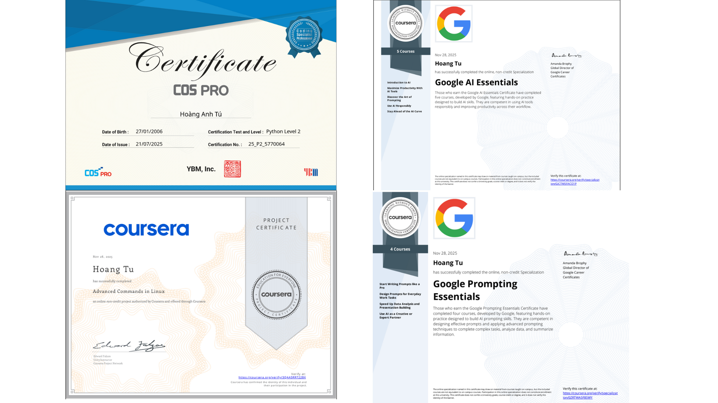Open verify link on Google AI Essentials certificate
The image size is (718, 403).
575,182
